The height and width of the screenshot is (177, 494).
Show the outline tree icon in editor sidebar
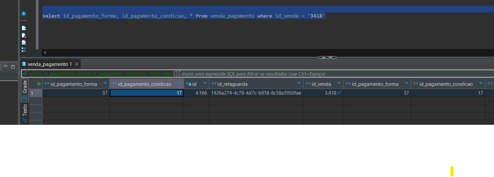24,49
